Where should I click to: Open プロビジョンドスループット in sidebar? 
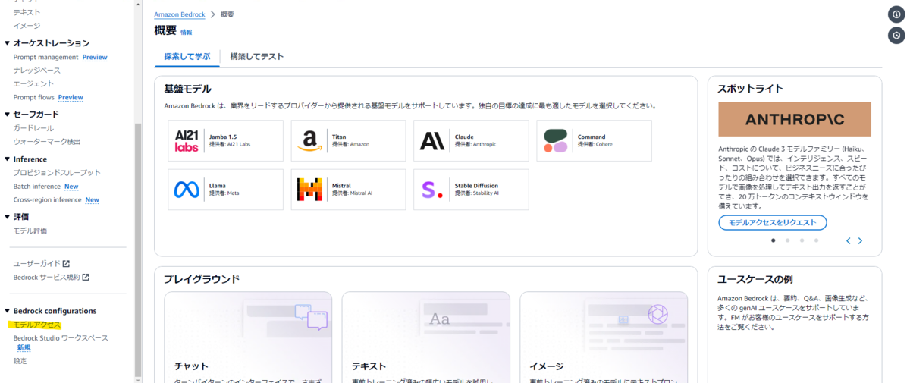57,172
